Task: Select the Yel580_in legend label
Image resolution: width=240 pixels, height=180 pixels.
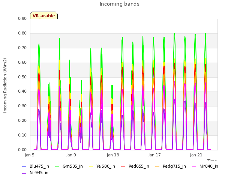Action: [106, 166]
